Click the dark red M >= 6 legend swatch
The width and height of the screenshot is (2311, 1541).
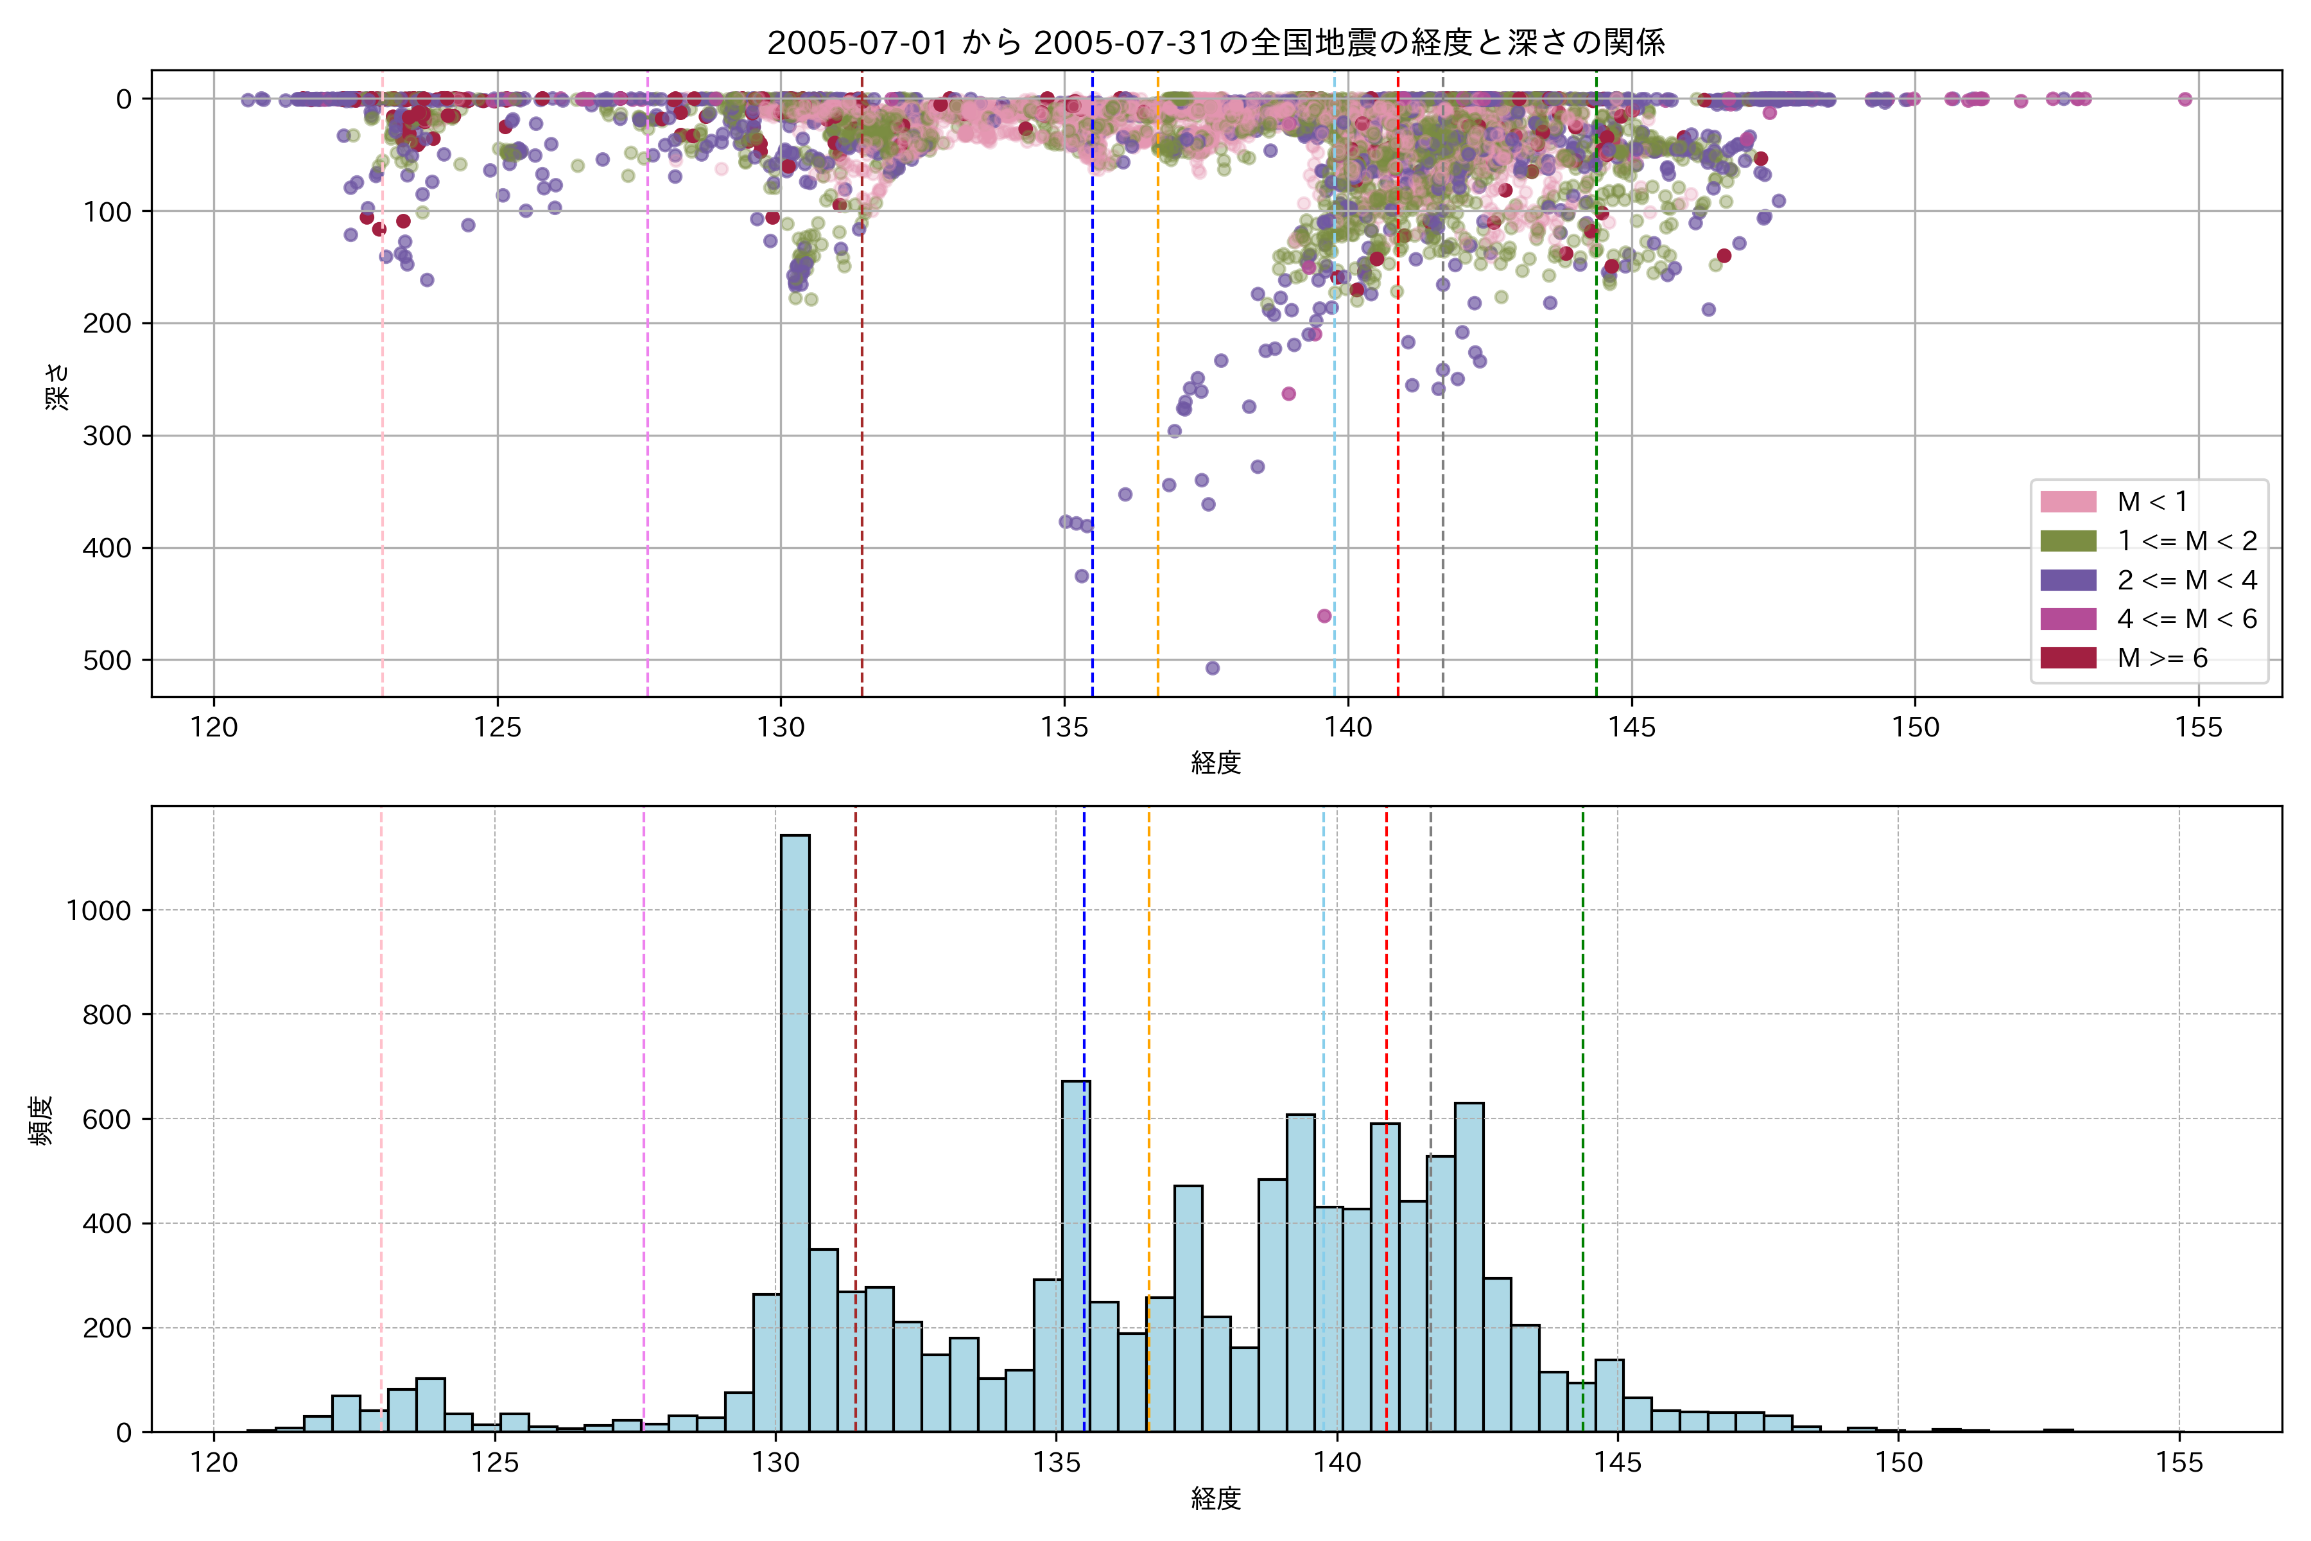2068,657
